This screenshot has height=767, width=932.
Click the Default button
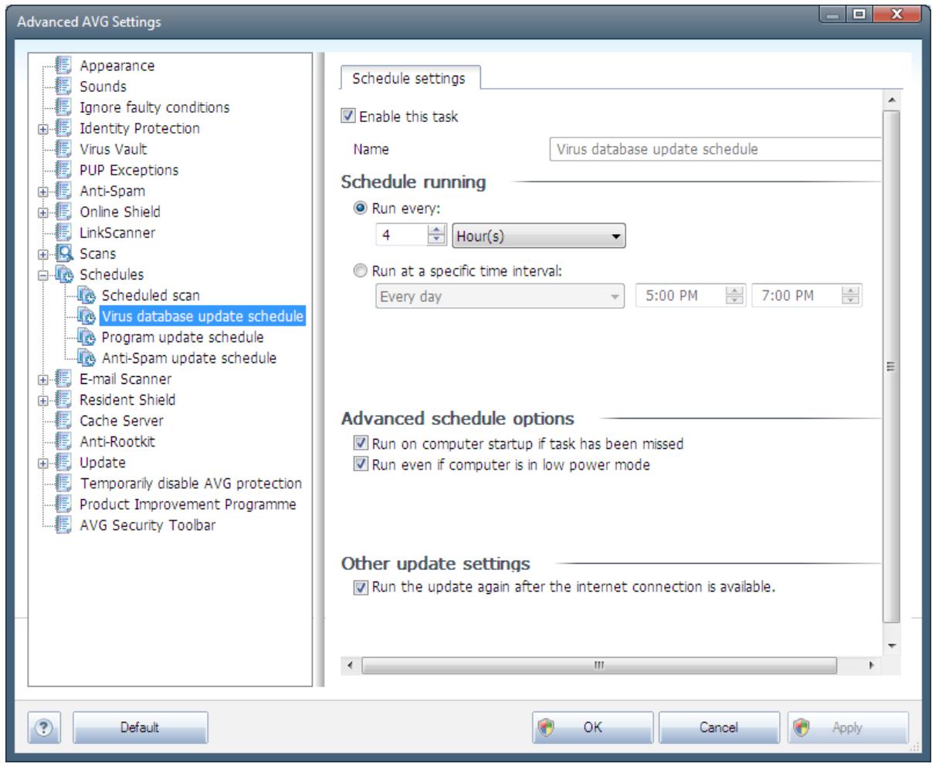[141, 728]
